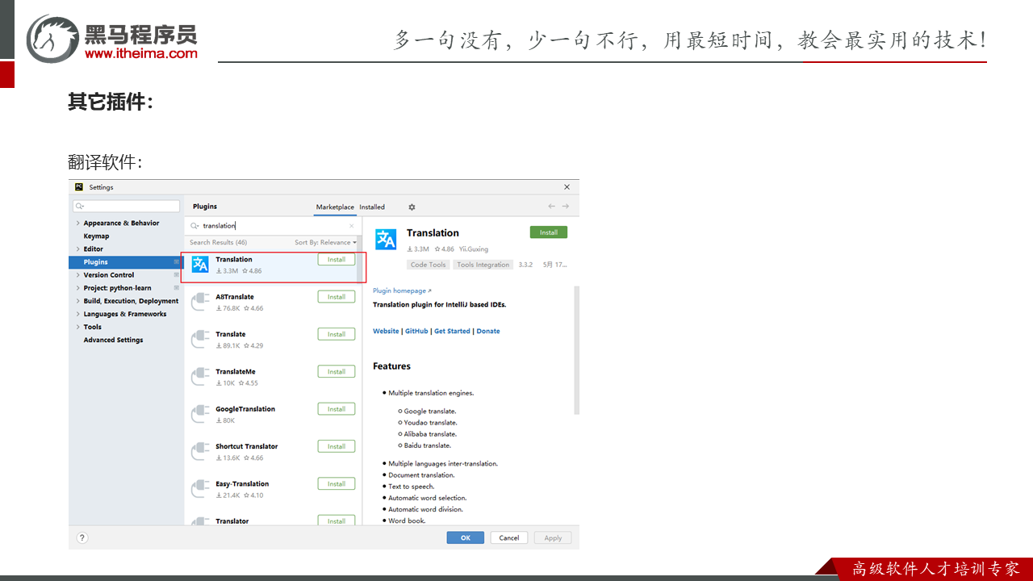Click the back arrow in Plugins header
Screen dimensions: 1033x581
(x=552, y=207)
